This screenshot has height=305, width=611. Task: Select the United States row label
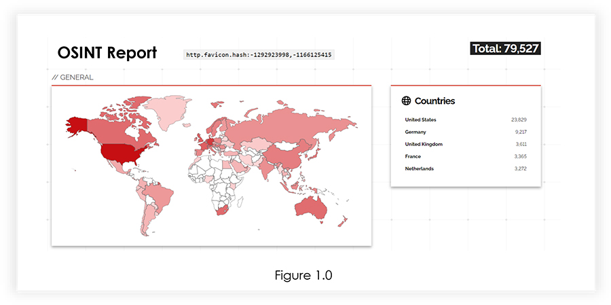click(x=420, y=120)
